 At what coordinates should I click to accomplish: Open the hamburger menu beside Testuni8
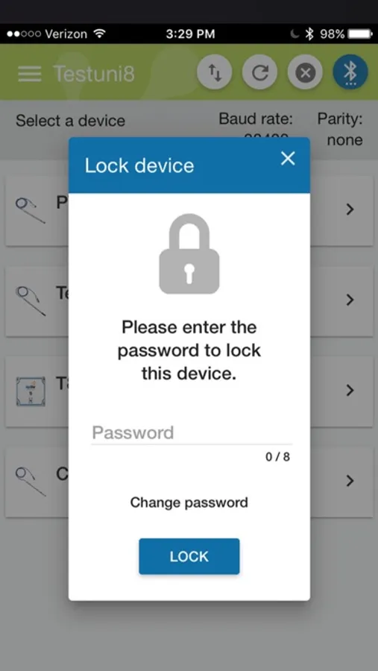(x=30, y=74)
